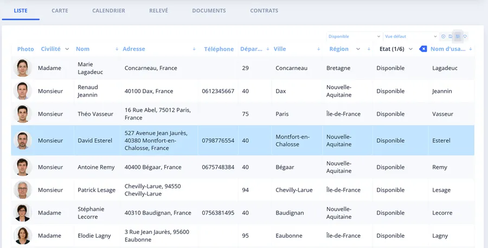Viewport: 488px width, 248px height.
Task: Open Renaud Jeannin's profile photo
Action: pos(23,91)
